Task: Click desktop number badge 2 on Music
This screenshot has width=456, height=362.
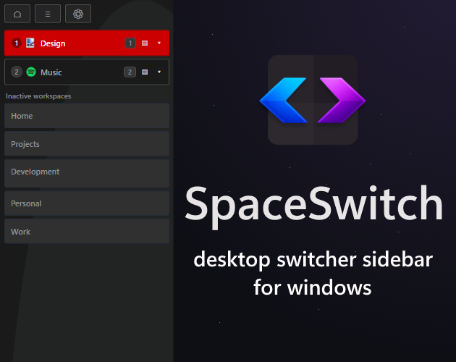Action: tap(17, 72)
